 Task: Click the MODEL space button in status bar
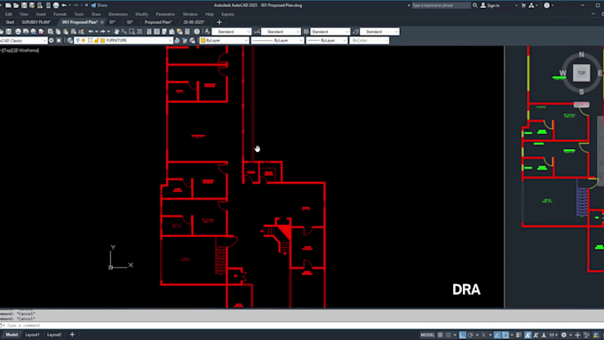427,335
